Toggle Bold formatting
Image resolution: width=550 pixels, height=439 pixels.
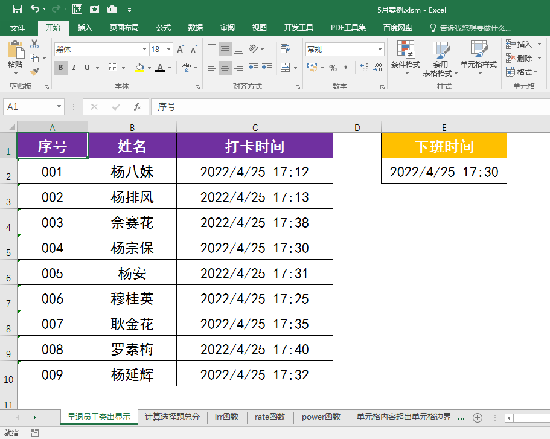[x=61, y=68]
